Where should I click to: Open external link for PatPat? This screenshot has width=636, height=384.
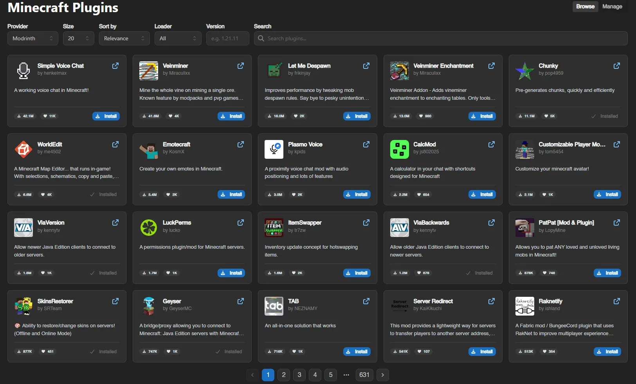tap(617, 223)
